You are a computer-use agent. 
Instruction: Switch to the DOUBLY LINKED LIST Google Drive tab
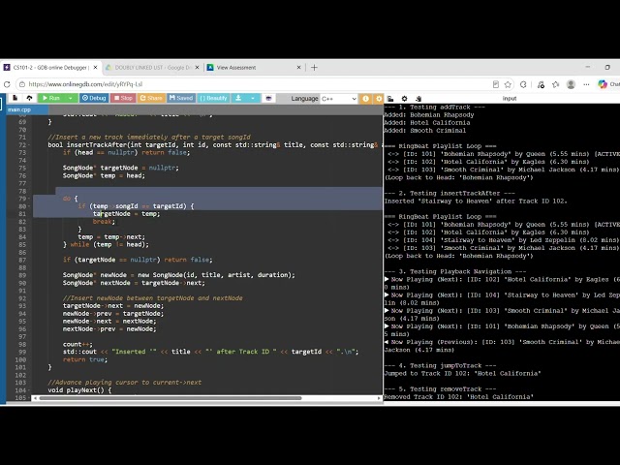pos(152,68)
